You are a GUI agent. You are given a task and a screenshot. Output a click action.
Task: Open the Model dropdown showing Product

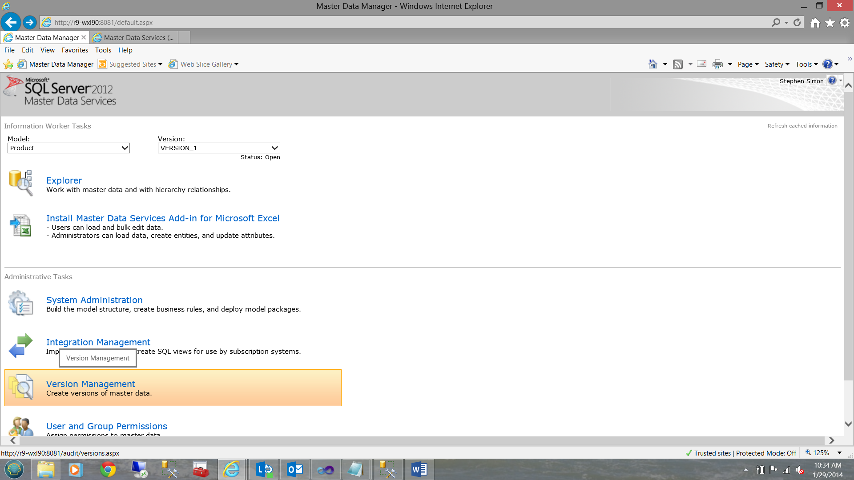point(68,148)
